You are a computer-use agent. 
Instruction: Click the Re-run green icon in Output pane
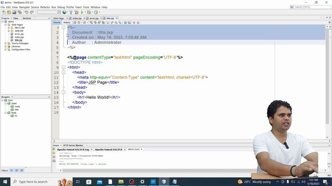(54, 149)
